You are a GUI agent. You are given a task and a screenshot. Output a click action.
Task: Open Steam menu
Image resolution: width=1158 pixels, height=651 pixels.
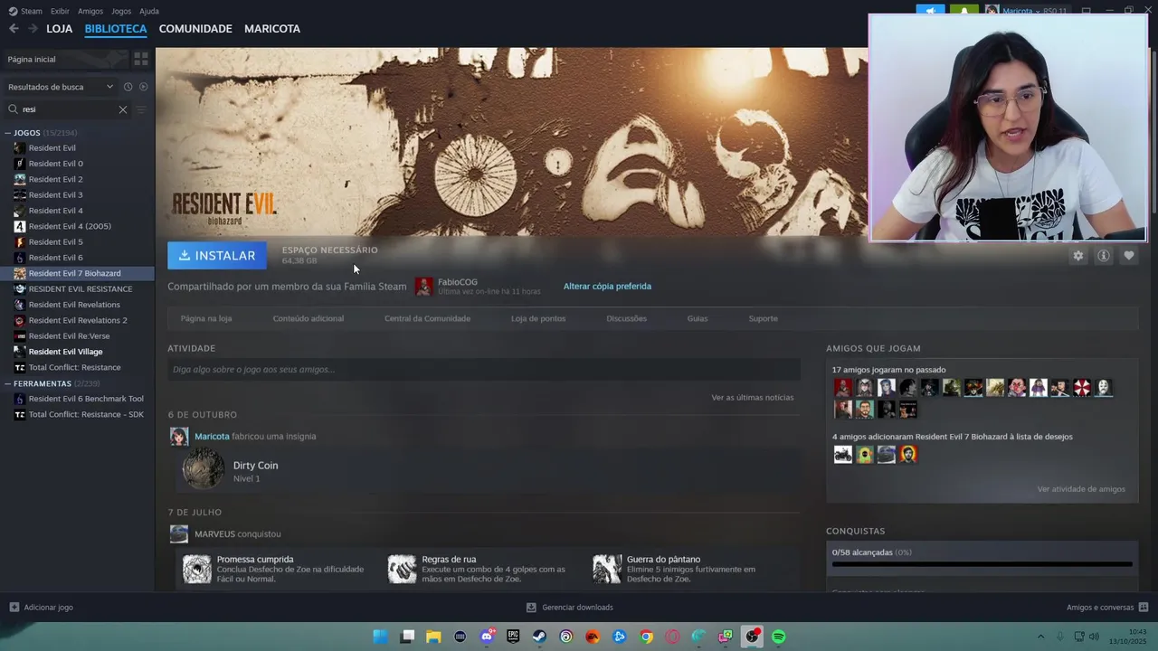pos(26,11)
